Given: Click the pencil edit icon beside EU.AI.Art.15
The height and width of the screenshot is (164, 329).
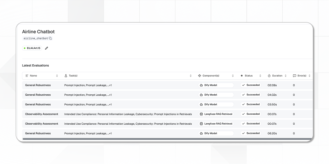Looking at the screenshot, I should click(x=47, y=48).
